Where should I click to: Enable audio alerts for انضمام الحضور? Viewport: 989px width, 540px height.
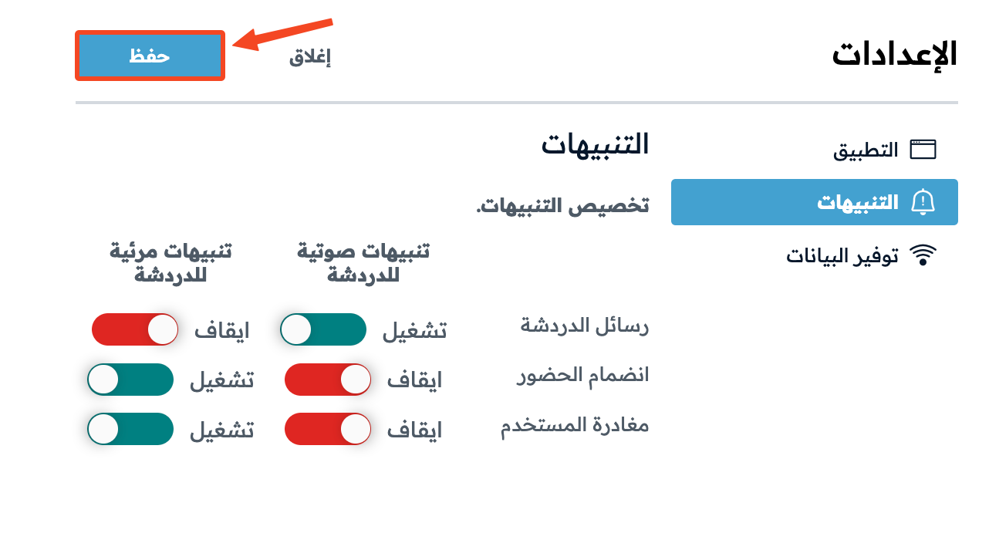328,380
